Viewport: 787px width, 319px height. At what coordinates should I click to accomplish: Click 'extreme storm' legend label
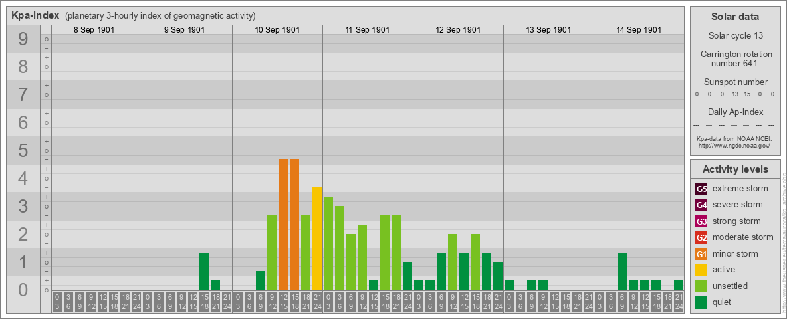click(740, 189)
